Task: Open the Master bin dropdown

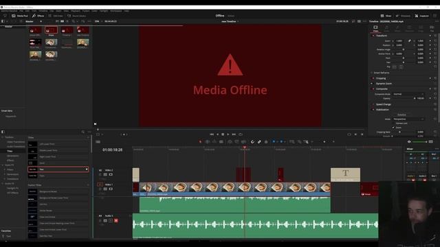Action: tap(41, 21)
